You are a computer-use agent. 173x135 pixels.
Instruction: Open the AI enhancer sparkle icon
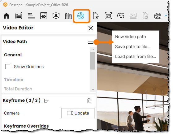click(x=121, y=16)
